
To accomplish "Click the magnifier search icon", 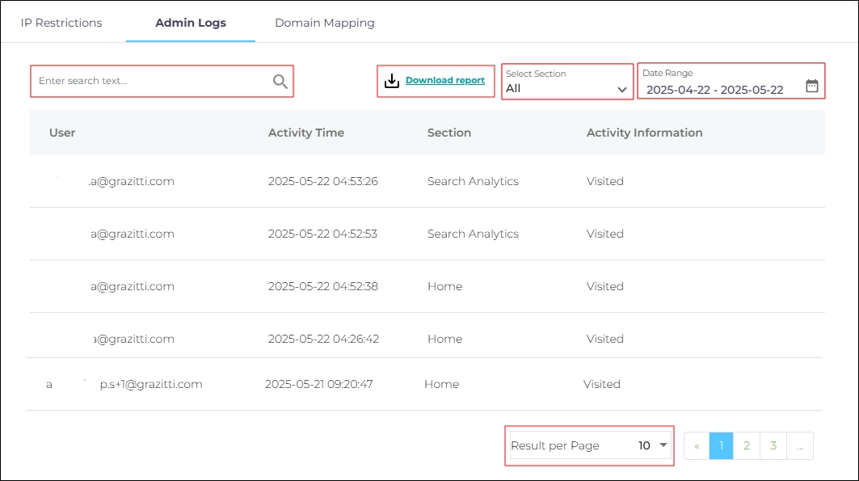I will pyautogui.click(x=280, y=82).
